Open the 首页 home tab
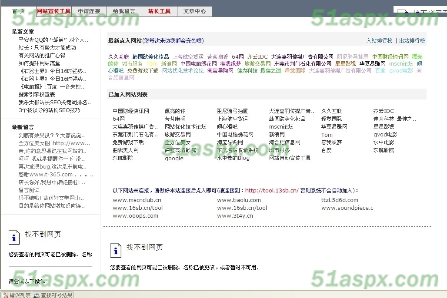The width and height of the screenshot is (447, 298). coord(19,11)
